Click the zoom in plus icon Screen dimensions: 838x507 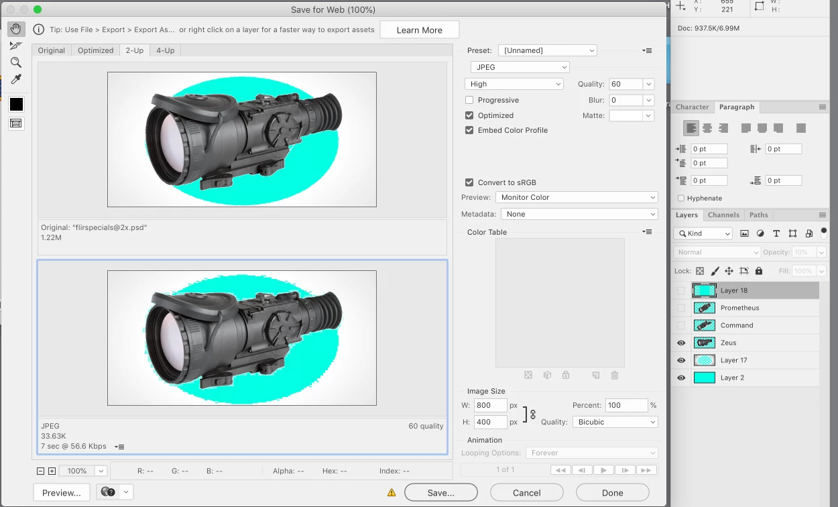[x=52, y=471]
